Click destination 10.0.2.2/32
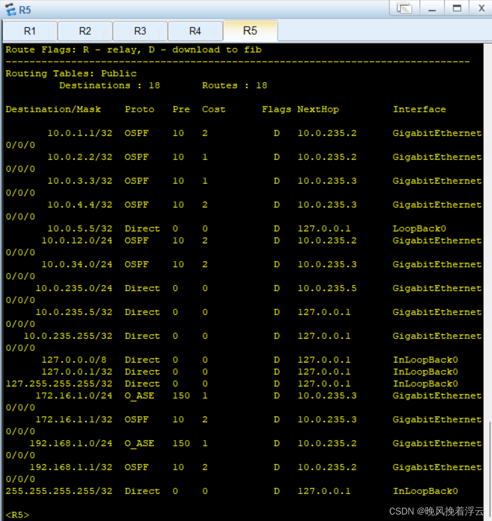The width and height of the screenshot is (492, 521). (x=79, y=157)
